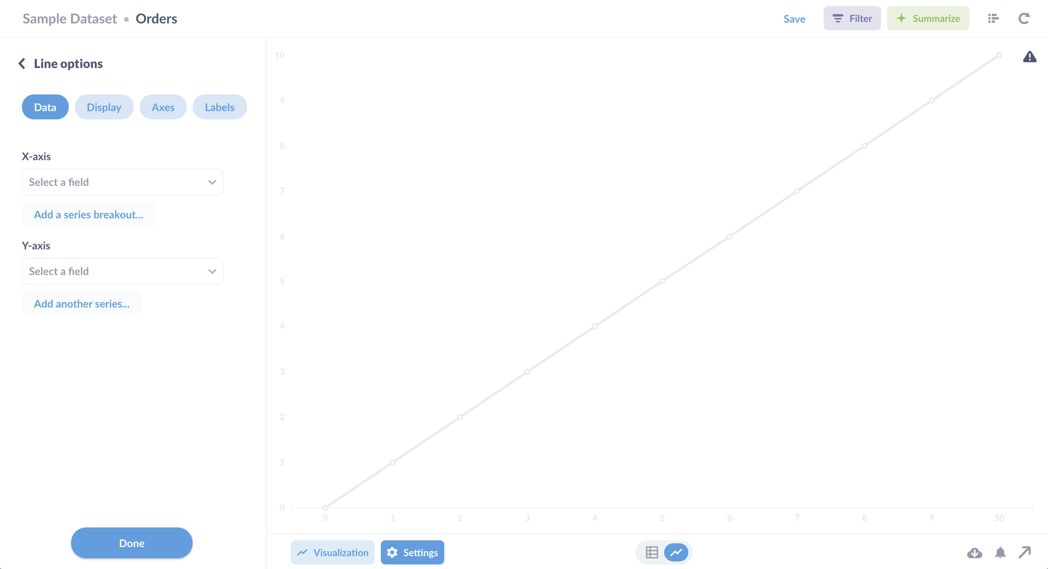The image size is (1048, 569).
Task: Click the Summarize button icon
Action: coord(903,18)
